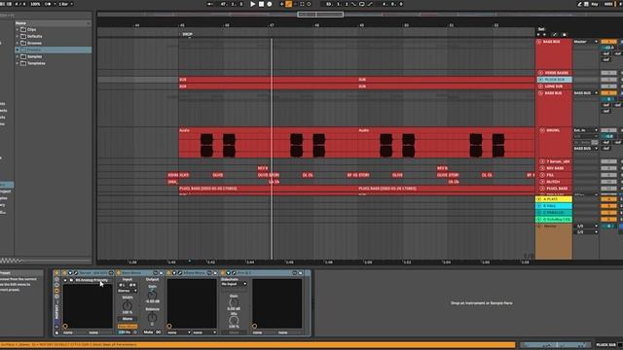Click the Name column header in browser
The height and width of the screenshot is (350, 623).
53,23
